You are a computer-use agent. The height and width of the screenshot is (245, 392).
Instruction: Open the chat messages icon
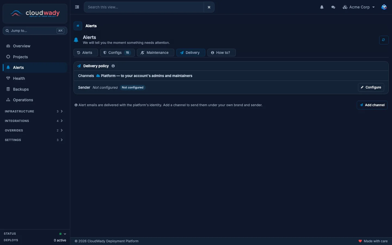[x=333, y=7]
